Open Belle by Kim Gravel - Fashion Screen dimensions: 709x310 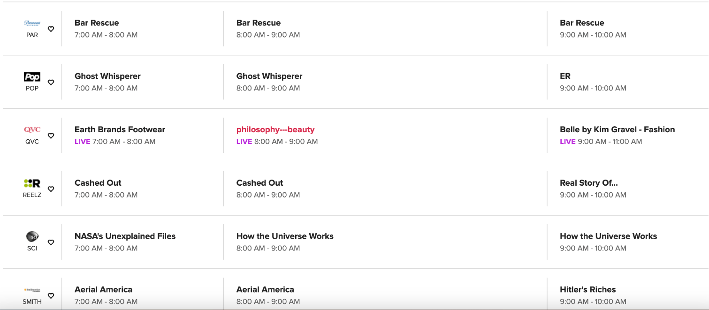[617, 130]
